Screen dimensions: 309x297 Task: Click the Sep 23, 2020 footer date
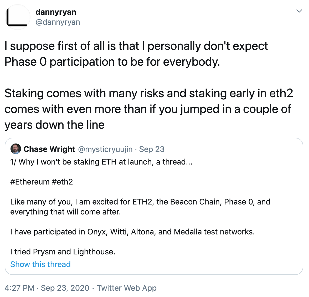(x=65, y=288)
